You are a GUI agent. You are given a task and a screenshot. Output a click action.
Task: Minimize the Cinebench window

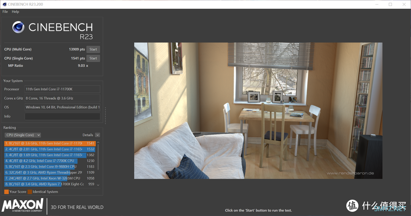[x=377, y=4]
